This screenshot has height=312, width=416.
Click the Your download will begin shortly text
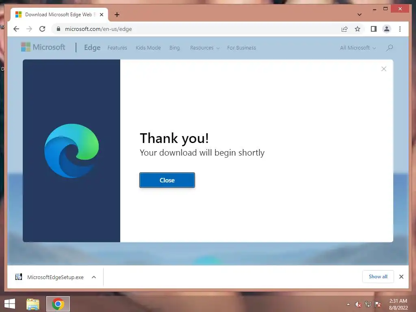(x=202, y=153)
